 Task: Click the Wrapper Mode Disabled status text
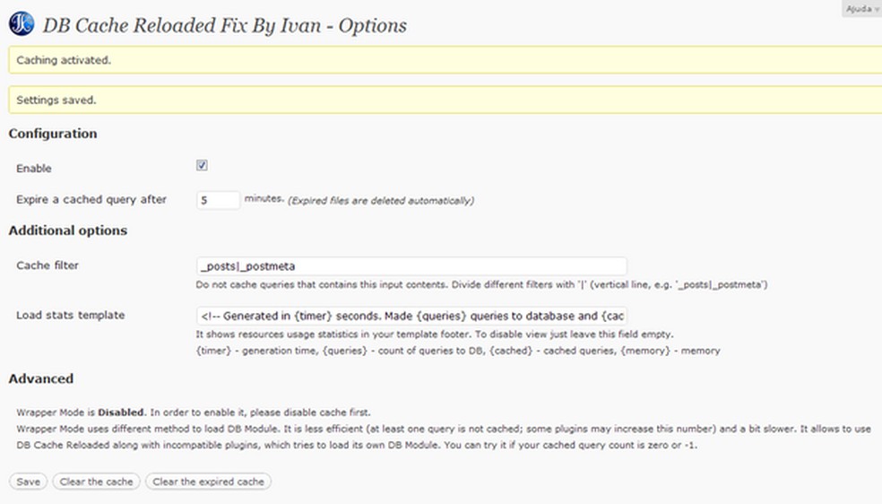pyautogui.click(x=120, y=413)
